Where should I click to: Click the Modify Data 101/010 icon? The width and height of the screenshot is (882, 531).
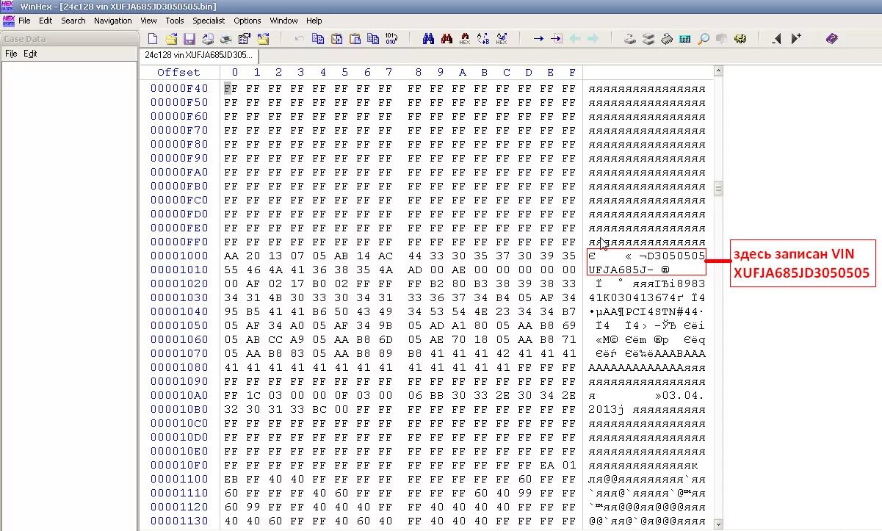(x=391, y=39)
